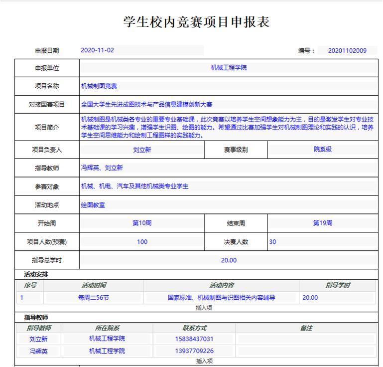Edit the 活动内容 cell about 国家标准
The image size is (383, 367).
[221, 298]
